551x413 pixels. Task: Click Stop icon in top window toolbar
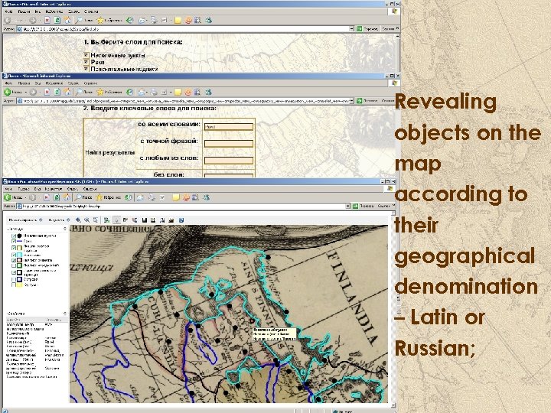pyautogui.click(x=47, y=21)
